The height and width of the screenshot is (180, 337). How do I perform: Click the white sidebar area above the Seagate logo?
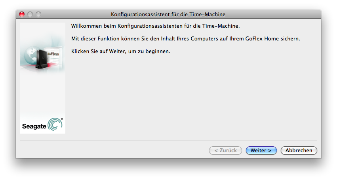pos(42,95)
